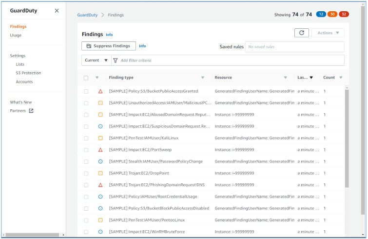The height and width of the screenshot is (239, 368).
Task: Open Findings in the sidebar
Action: click(x=18, y=26)
